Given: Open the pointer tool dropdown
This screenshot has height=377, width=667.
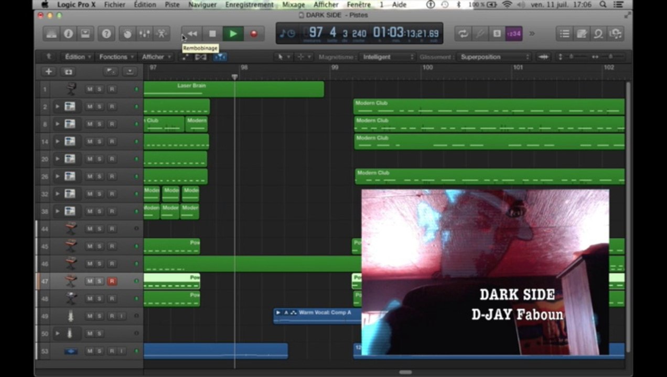Looking at the screenshot, I should [x=283, y=57].
